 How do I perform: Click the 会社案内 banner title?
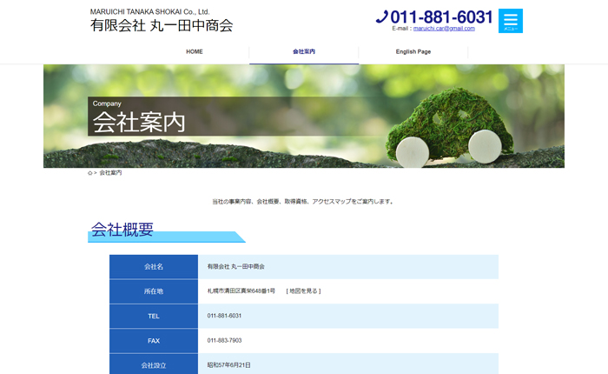tap(139, 122)
